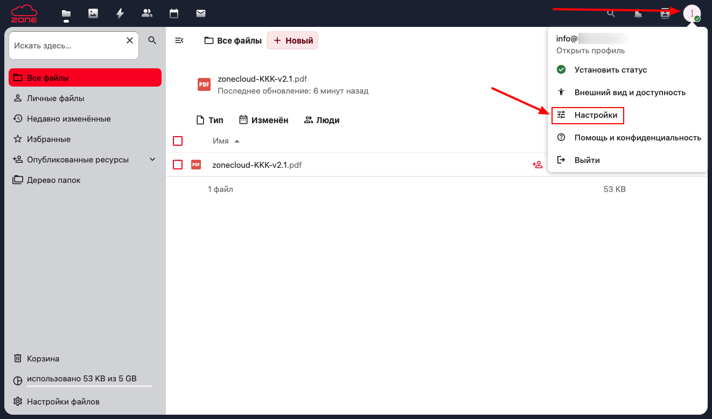Open the Calendar app icon
The width and height of the screenshot is (712, 419).
click(x=173, y=13)
